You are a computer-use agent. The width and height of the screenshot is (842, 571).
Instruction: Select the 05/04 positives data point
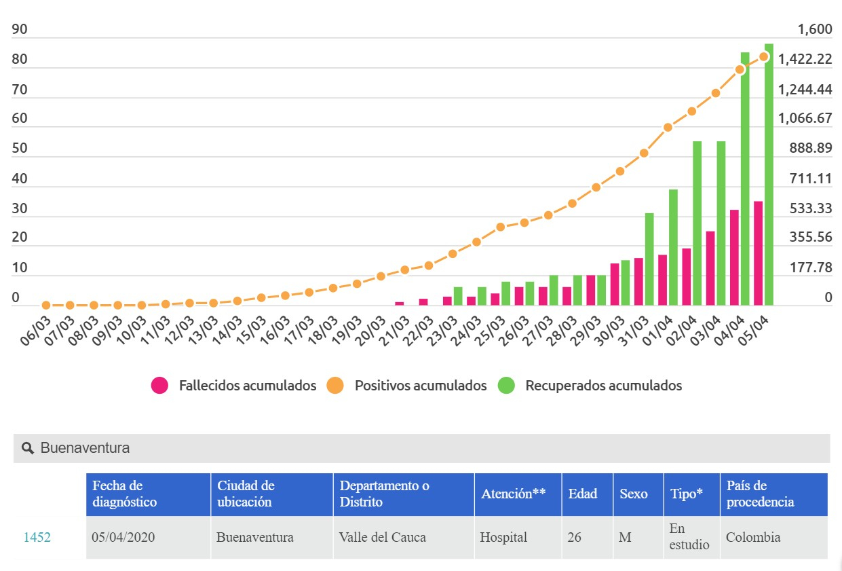(763, 56)
